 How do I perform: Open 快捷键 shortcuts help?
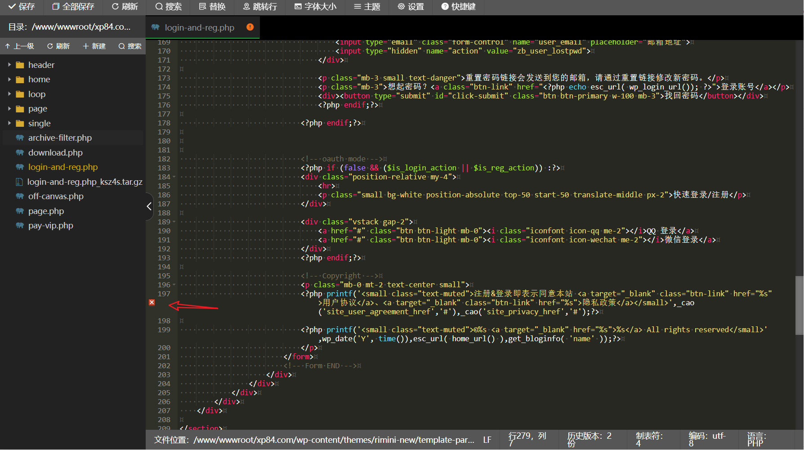(458, 7)
